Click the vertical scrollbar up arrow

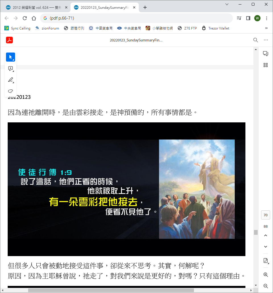pos(256,49)
